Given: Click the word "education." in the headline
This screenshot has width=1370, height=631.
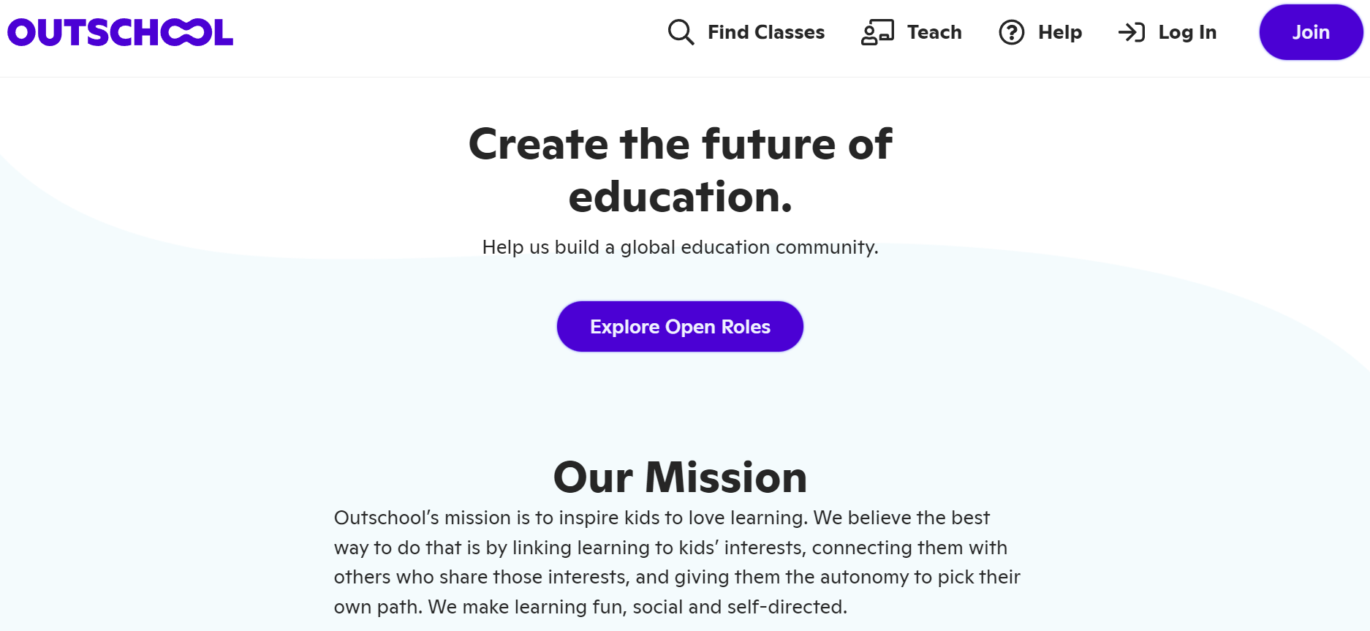Looking at the screenshot, I should click(680, 197).
